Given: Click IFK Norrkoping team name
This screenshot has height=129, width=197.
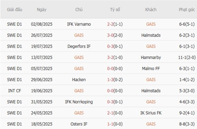Looking at the screenshot, I should (x=79, y=102).
